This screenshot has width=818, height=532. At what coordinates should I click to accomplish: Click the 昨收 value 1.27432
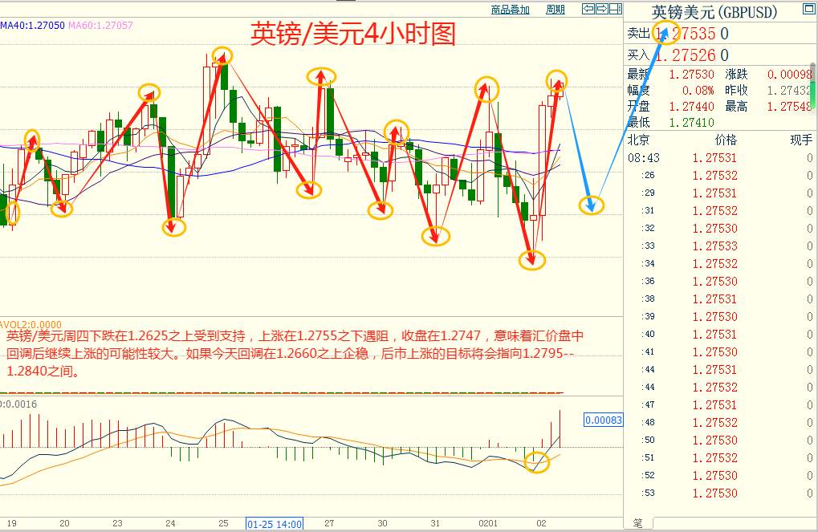point(789,90)
